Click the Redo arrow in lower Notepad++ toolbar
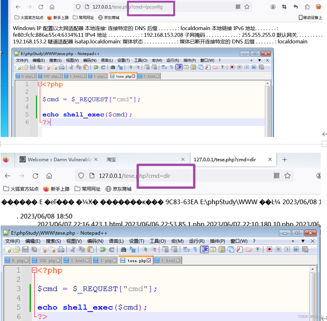 pyautogui.click(x=112, y=249)
